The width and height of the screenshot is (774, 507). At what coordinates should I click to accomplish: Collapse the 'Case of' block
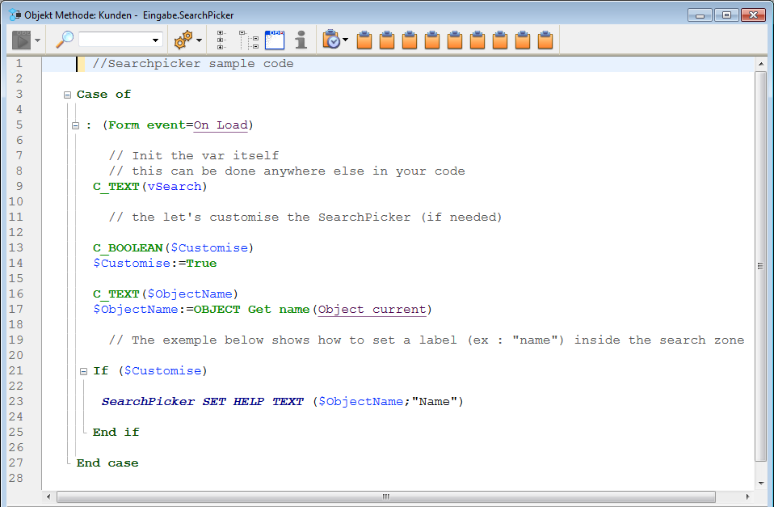click(68, 95)
